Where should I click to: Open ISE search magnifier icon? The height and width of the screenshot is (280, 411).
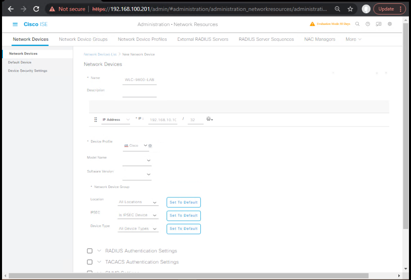[x=357, y=24]
